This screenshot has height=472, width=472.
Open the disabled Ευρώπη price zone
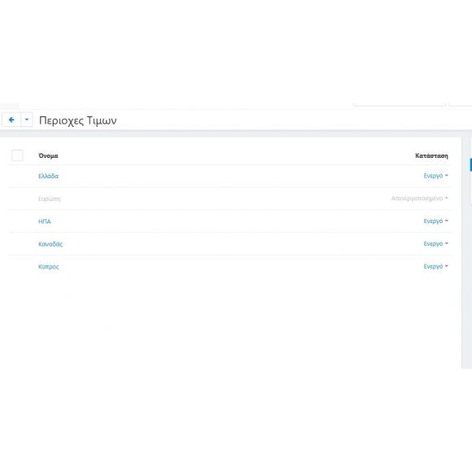[50, 199]
